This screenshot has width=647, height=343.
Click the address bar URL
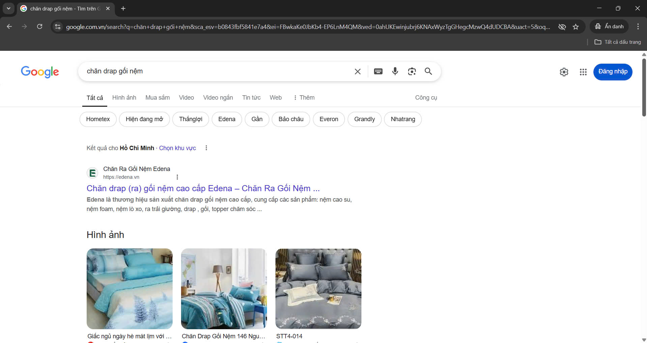tap(308, 27)
